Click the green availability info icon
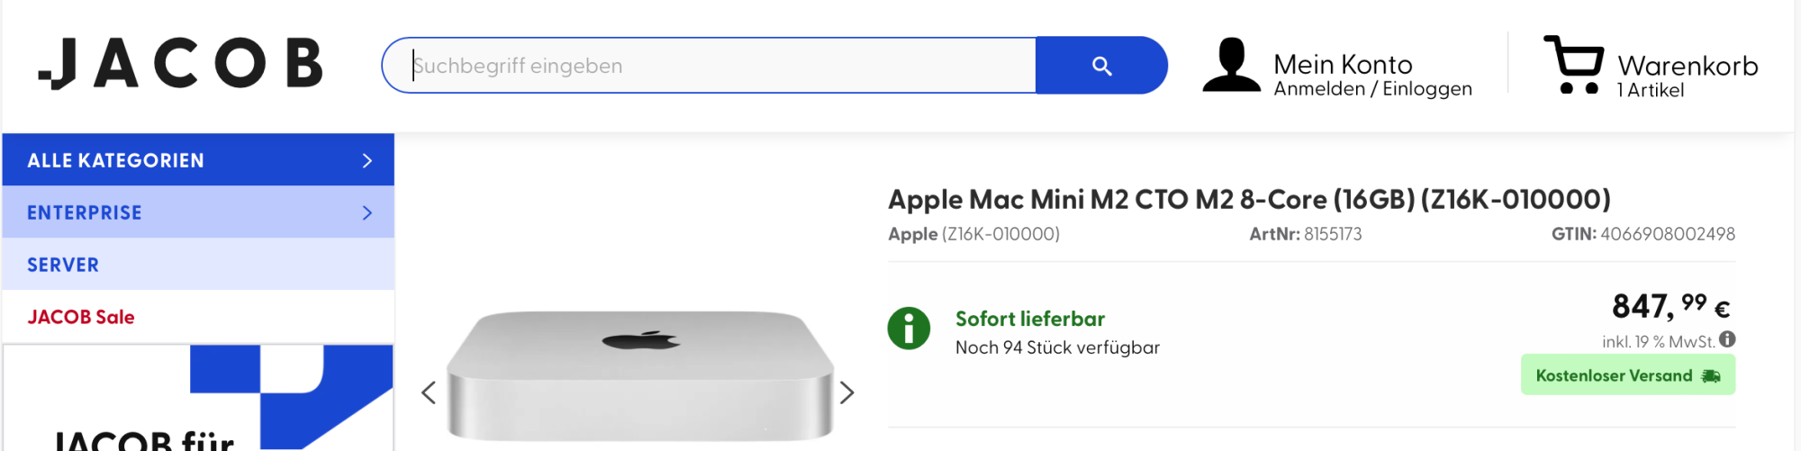1801x451 pixels. (909, 329)
